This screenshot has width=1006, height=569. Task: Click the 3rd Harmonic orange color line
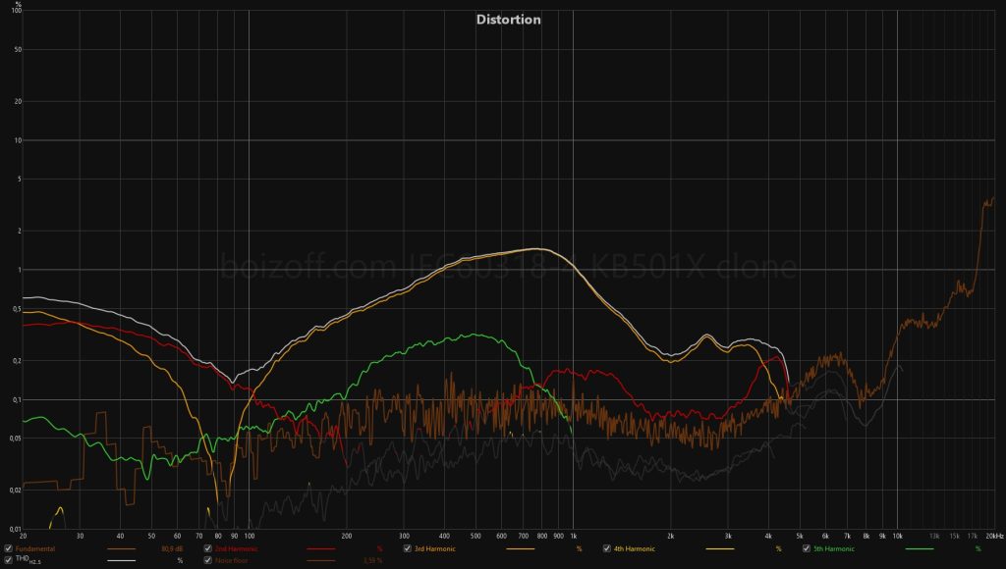tap(521, 549)
